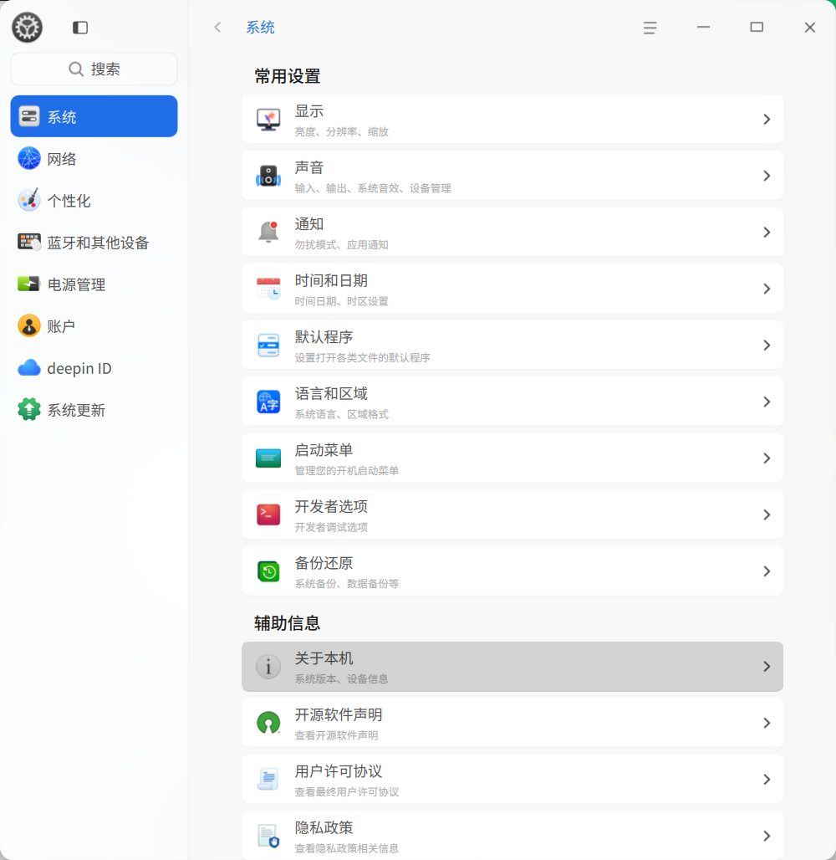836x860 pixels.
Task: Click the 声音 speaker icon
Action: [268, 176]
